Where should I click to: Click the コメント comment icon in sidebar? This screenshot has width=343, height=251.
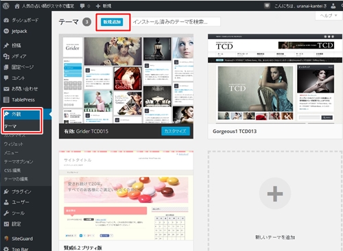pyautogui.click(x=6, y=78)
